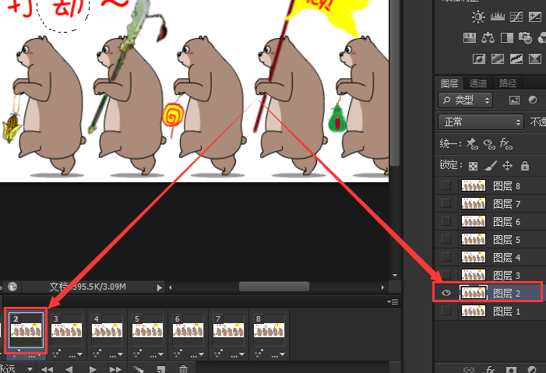Filter layers by pixel layers icon
Image resolution: width=546 pixels, height=373 pixels.
point(514,100)
